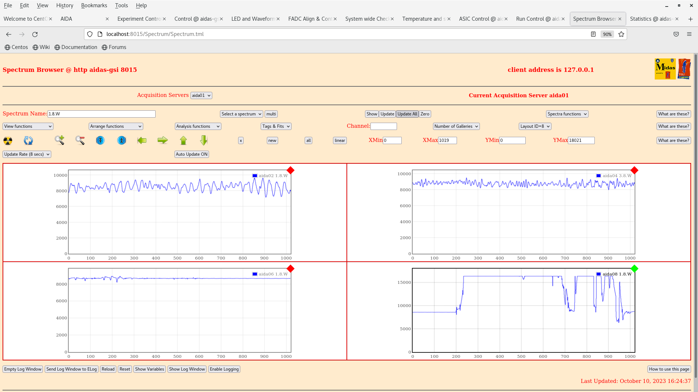Toggle the linear scale button
Image resolution: width=698 pixels, height=392 pixels.
coord(340,140)
